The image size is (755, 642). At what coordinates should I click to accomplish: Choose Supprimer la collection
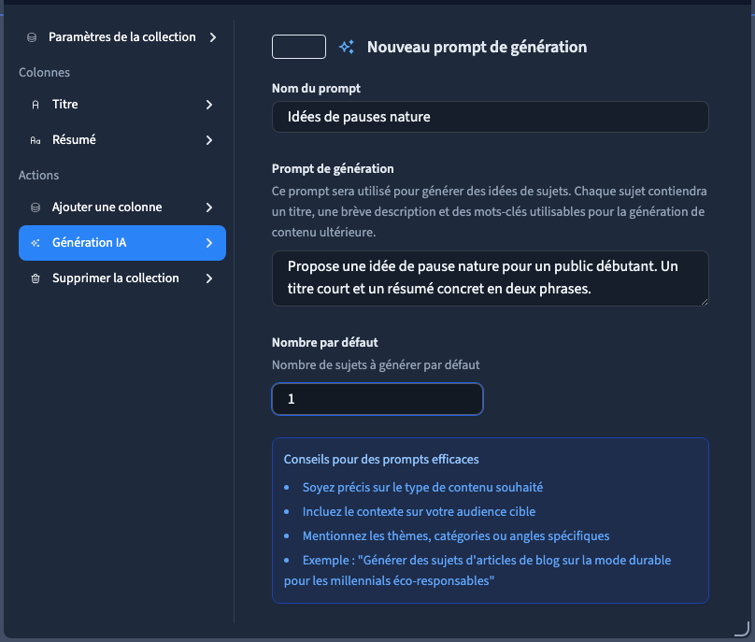coord(122,278)
